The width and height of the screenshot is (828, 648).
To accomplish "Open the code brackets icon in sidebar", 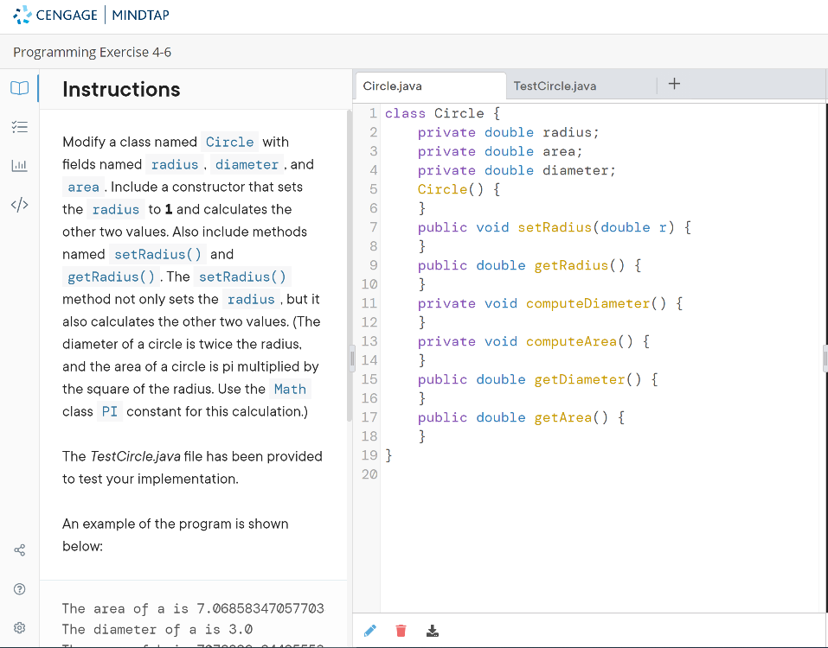I will tap(19, 205).
